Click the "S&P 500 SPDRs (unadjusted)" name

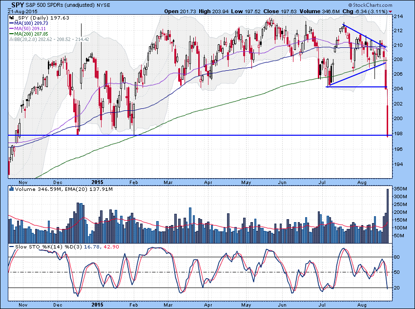pos(60,5)
